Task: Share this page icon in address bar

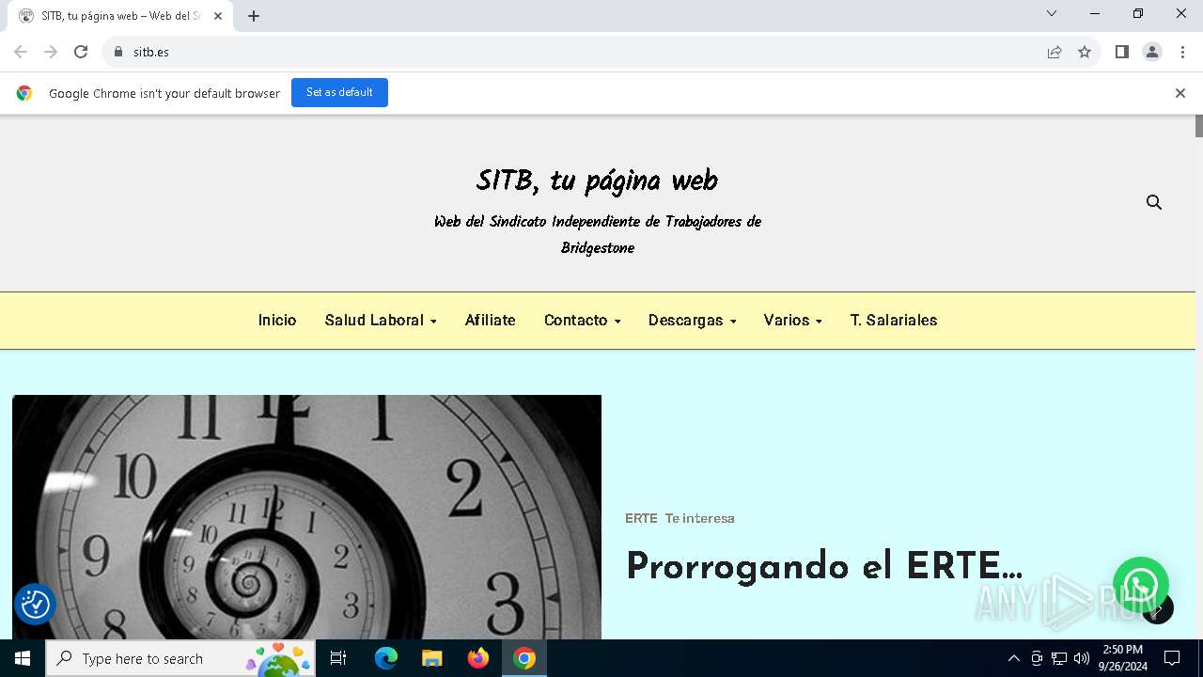Action: [x=1055, y=52]
